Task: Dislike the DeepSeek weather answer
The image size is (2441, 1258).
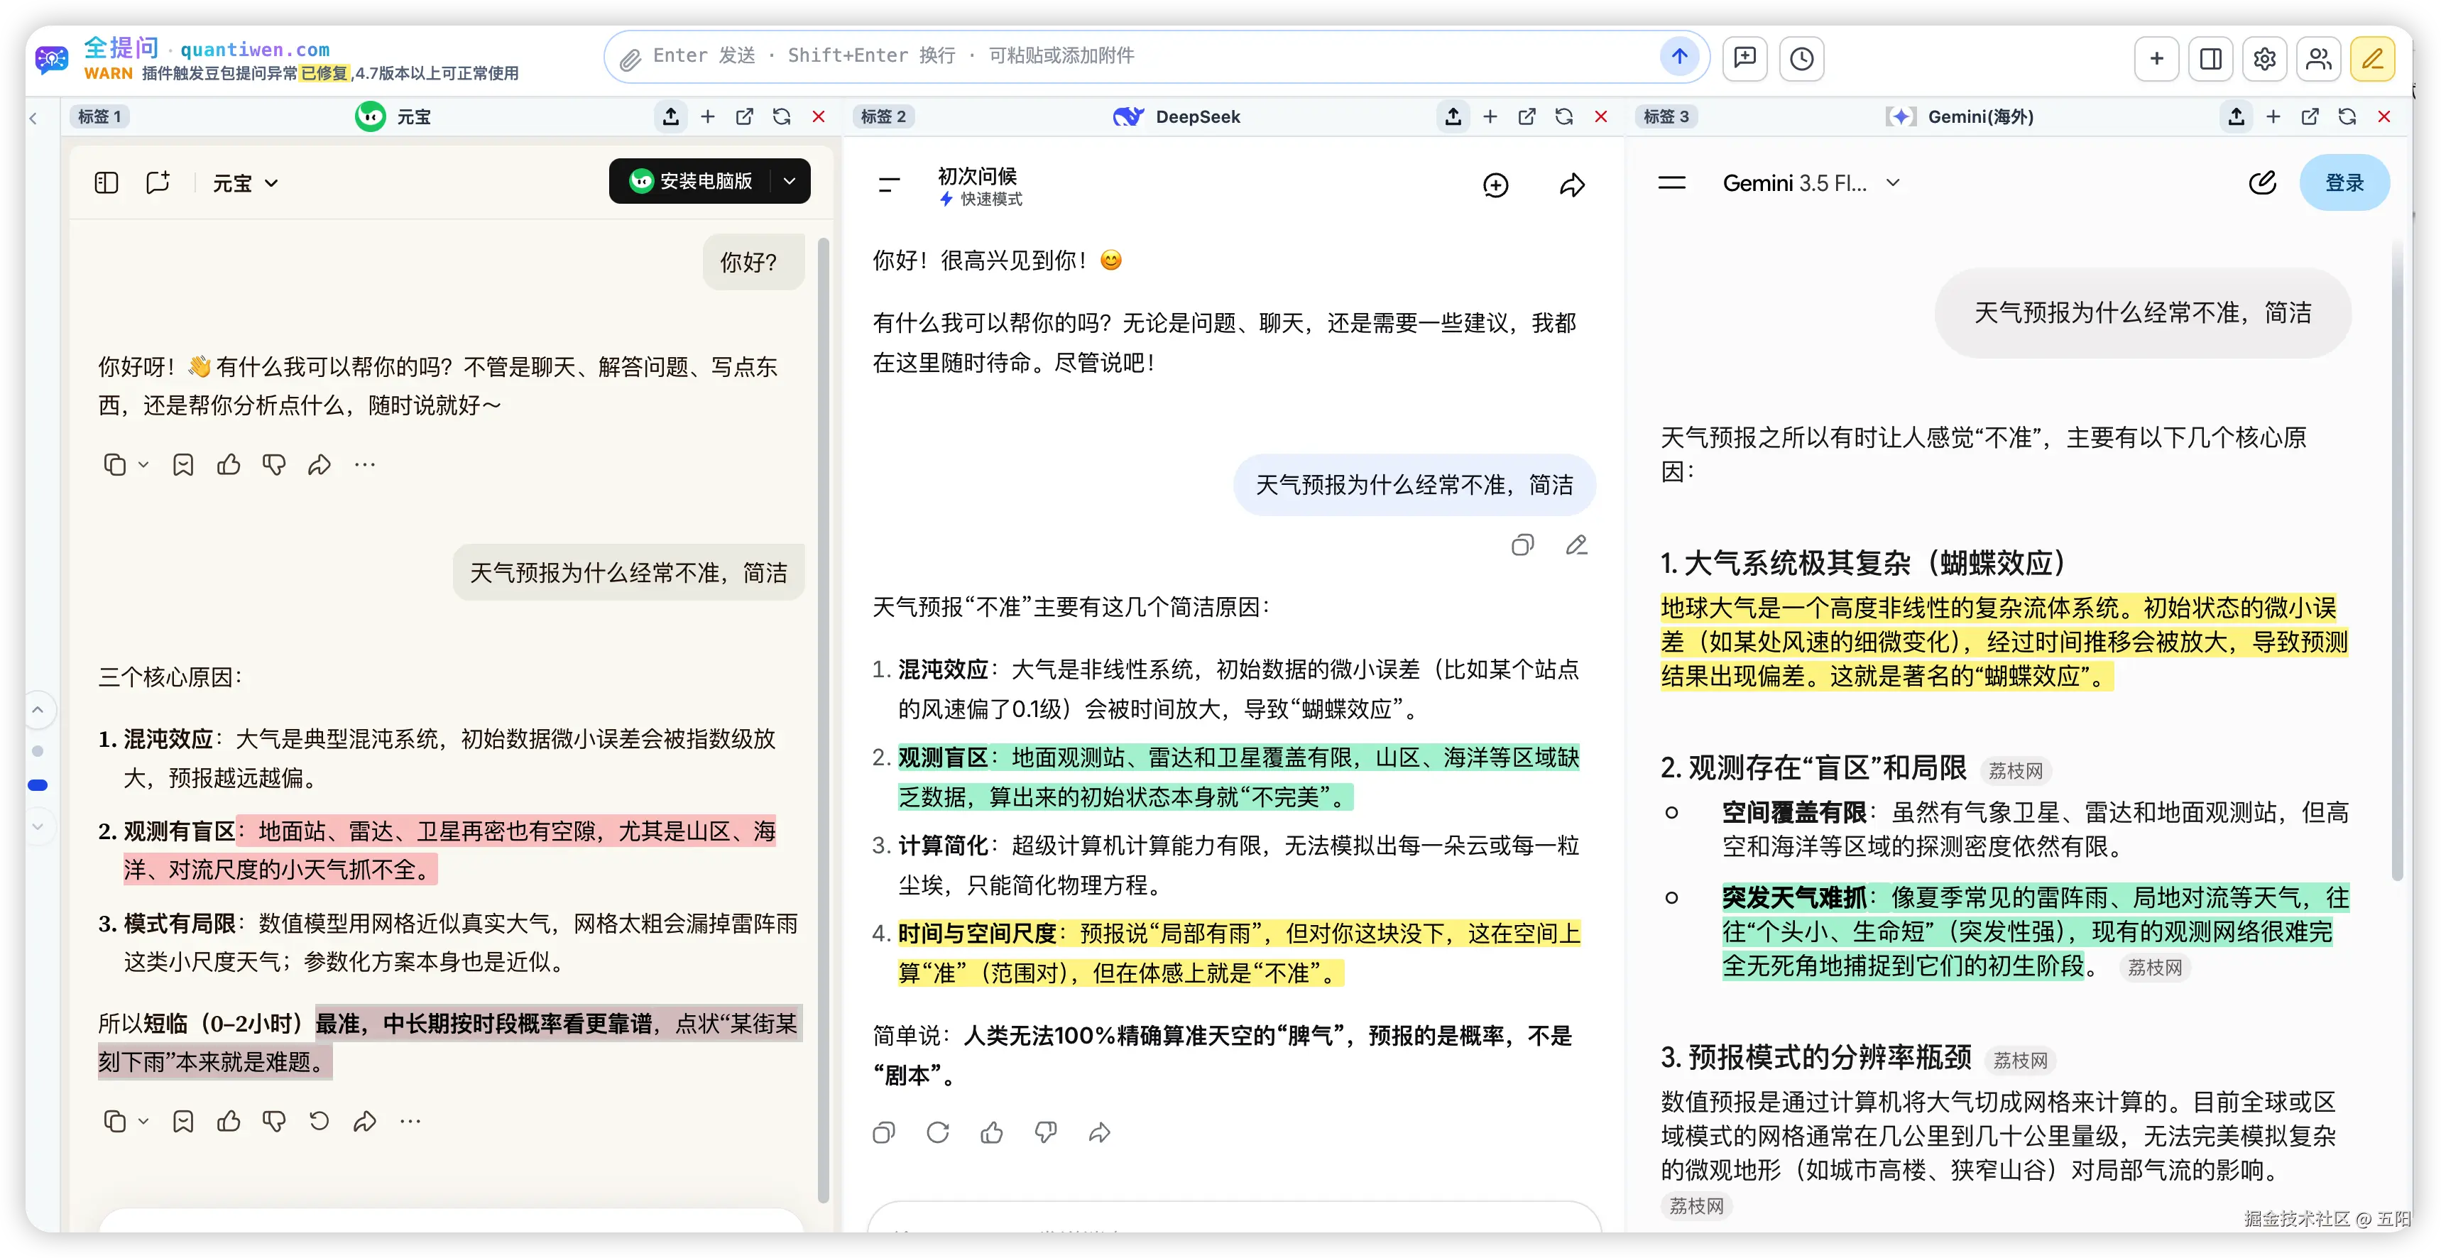Action: point(1046,1132)
